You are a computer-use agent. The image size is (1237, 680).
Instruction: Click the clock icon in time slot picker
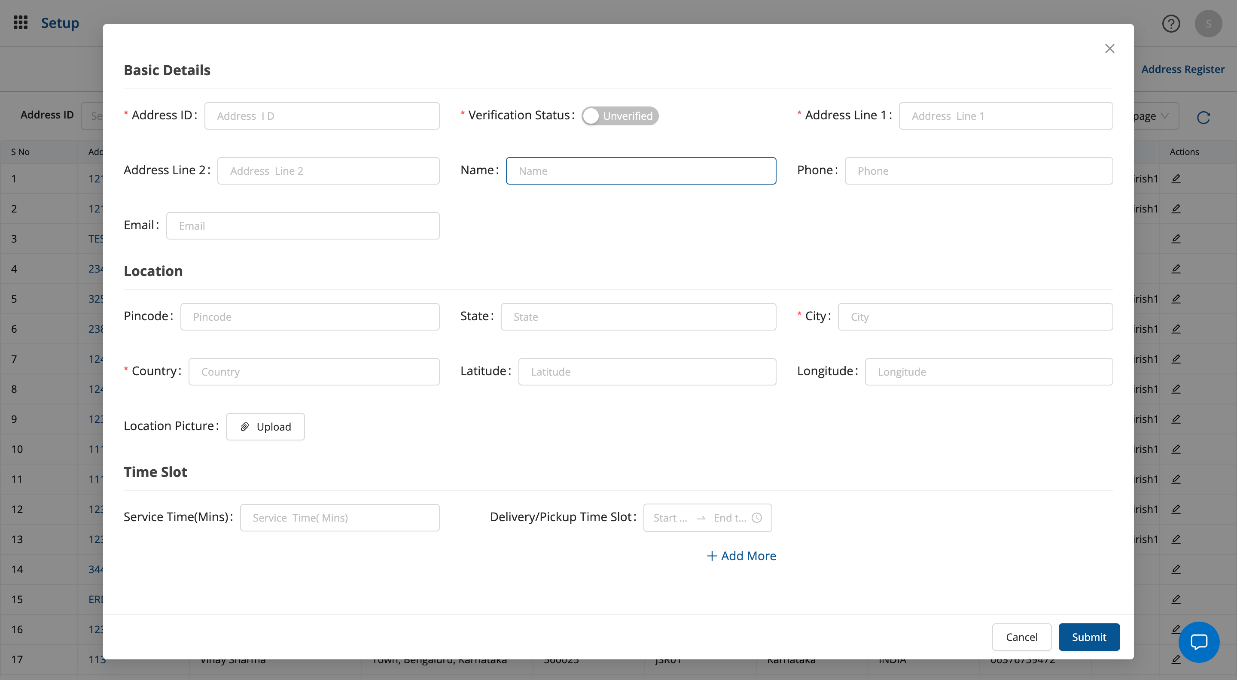[757, 518]
